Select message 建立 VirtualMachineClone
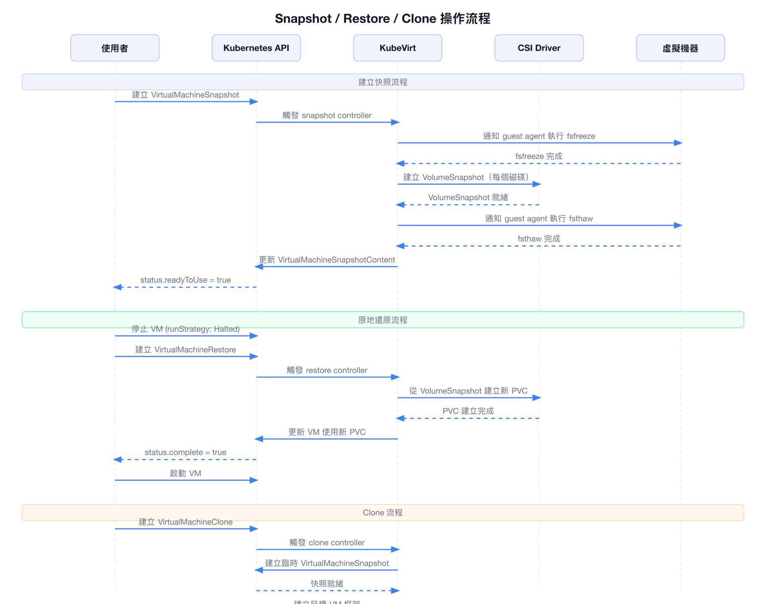 [186, 522]
